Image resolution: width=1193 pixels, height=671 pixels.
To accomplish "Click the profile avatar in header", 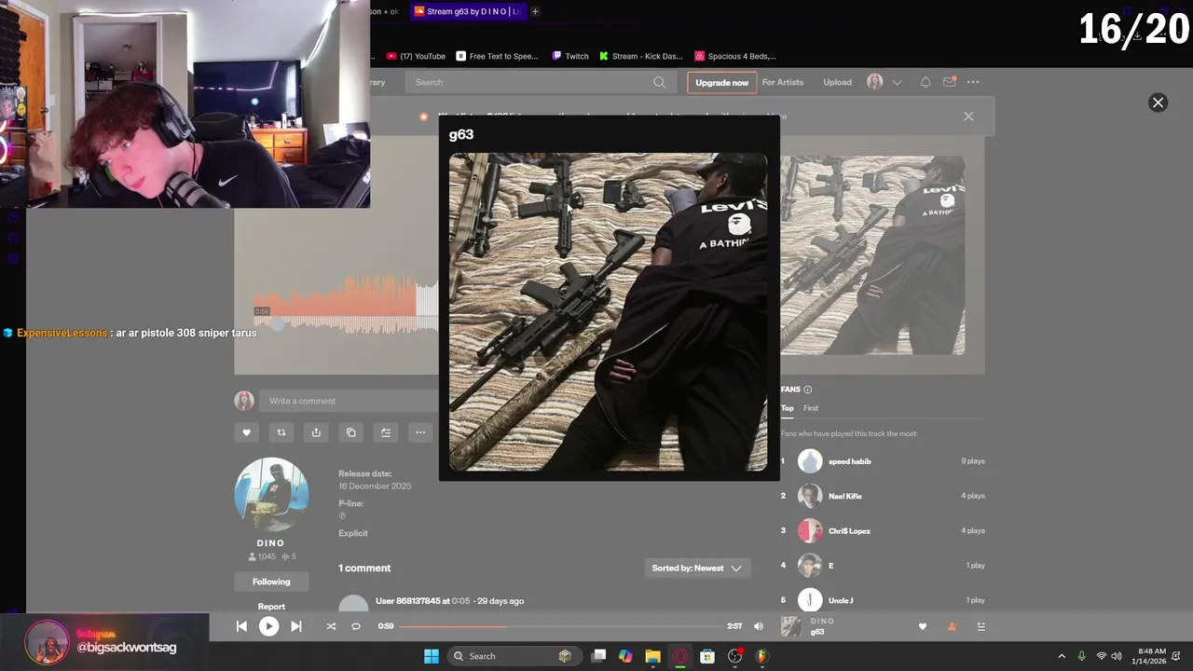I will [874, 82].
